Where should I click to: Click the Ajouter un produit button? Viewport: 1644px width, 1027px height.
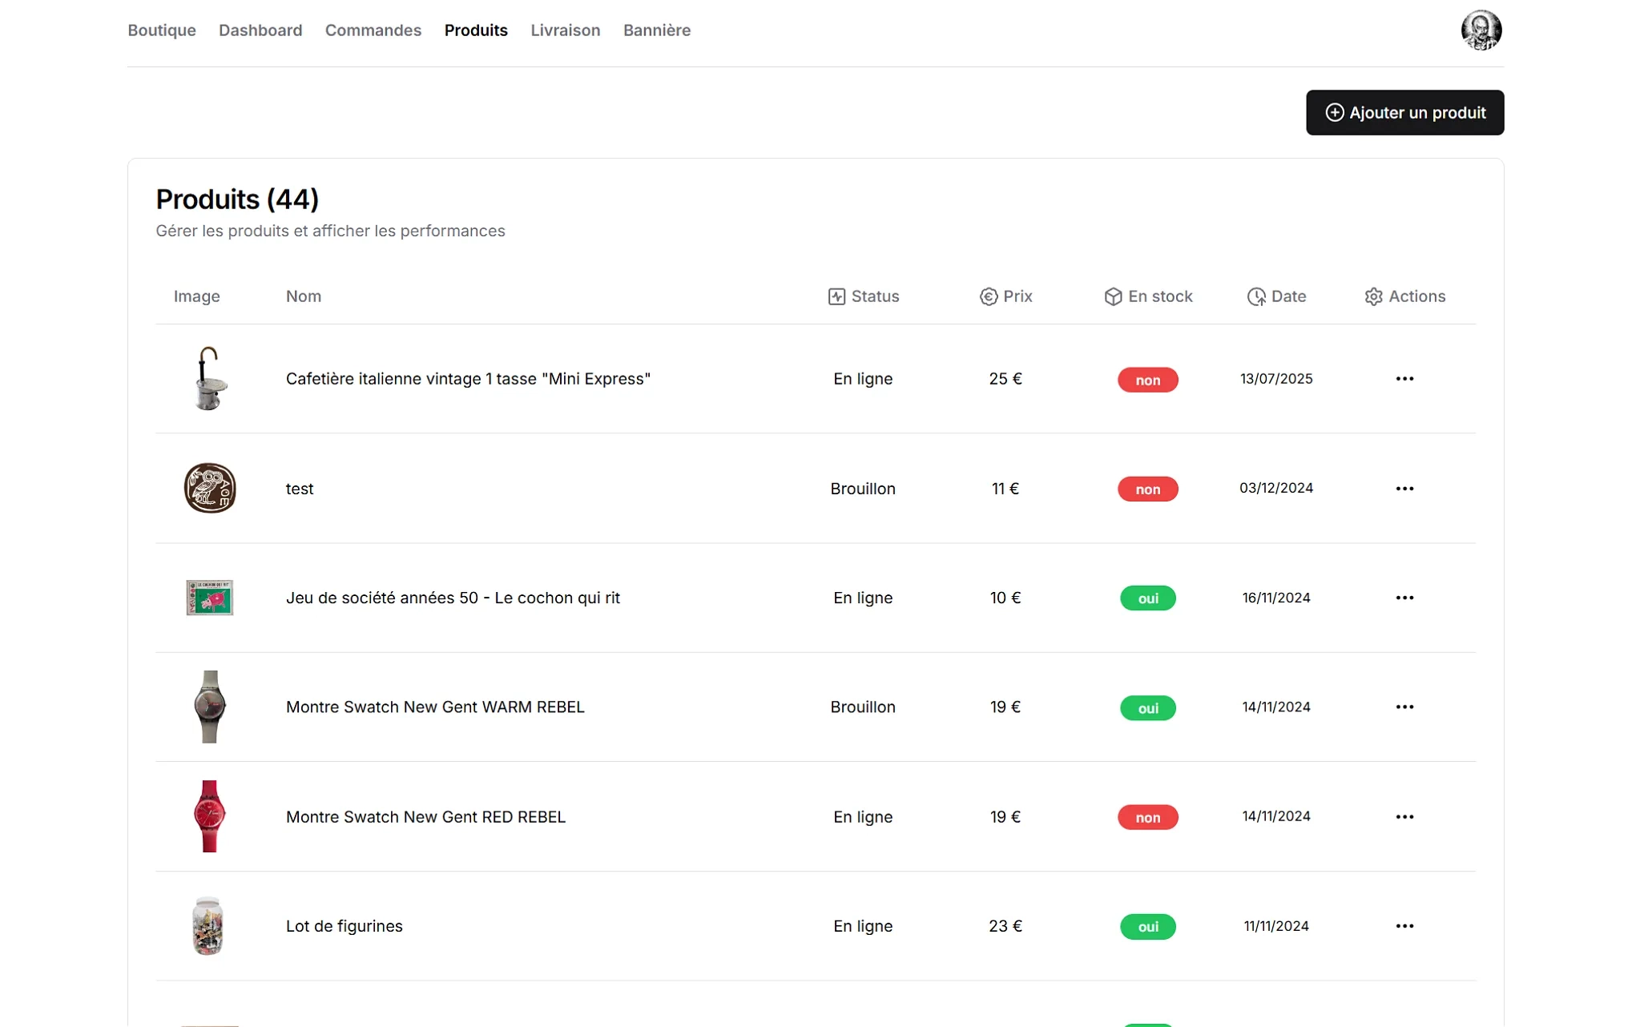tap(1404, 112)
